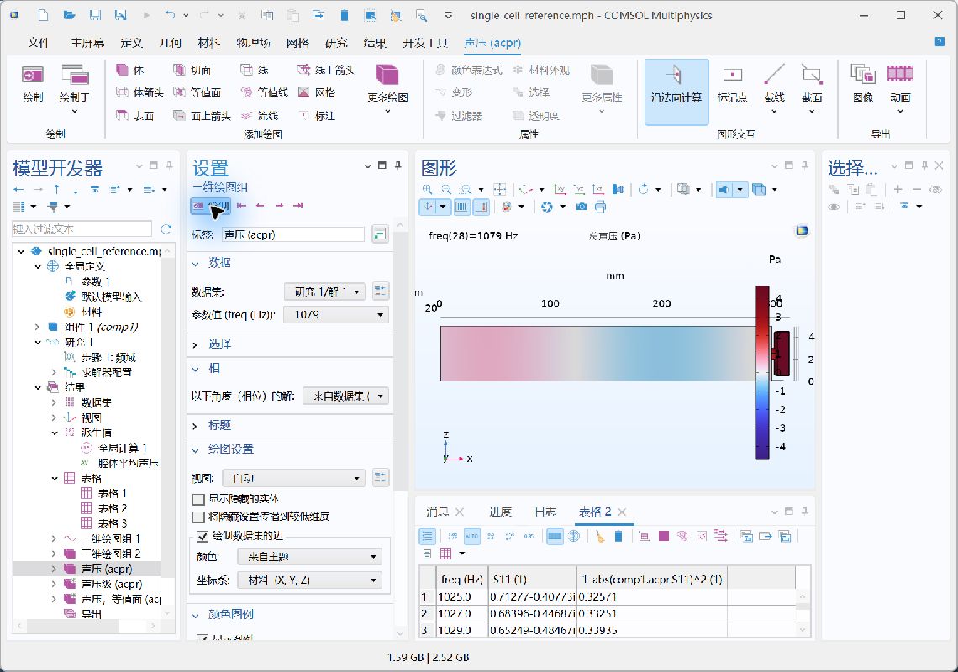Expand the 组件 1 (comp1) tree node
958x672 pixels.
click(37, 327)
